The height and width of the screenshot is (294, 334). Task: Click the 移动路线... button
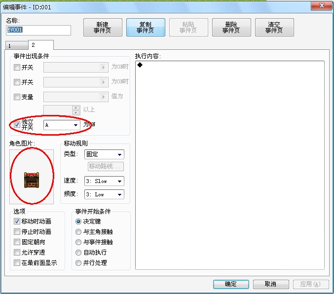(x=106, y=166)
